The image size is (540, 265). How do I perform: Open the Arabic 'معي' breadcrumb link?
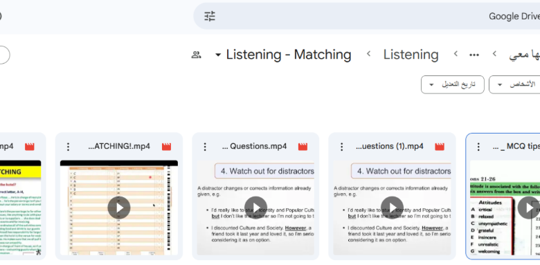(x=524, y=55)
